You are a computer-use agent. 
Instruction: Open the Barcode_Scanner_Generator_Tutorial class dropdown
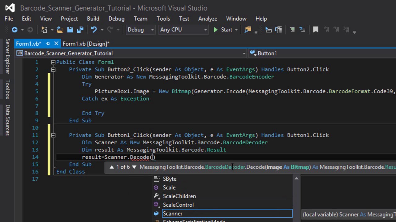pyautogui.click(x=131, y=53)
